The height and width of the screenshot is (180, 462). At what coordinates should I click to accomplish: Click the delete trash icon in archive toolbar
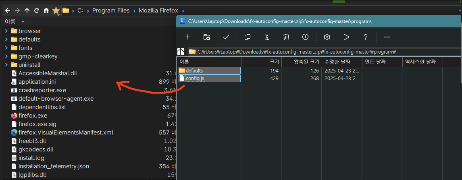pos(286,37)
